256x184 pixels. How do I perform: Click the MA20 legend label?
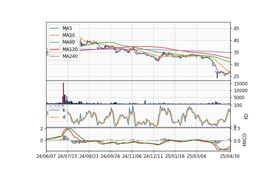point(69,35)
